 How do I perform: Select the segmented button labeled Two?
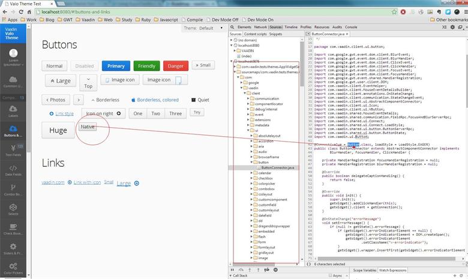[155, 113]
